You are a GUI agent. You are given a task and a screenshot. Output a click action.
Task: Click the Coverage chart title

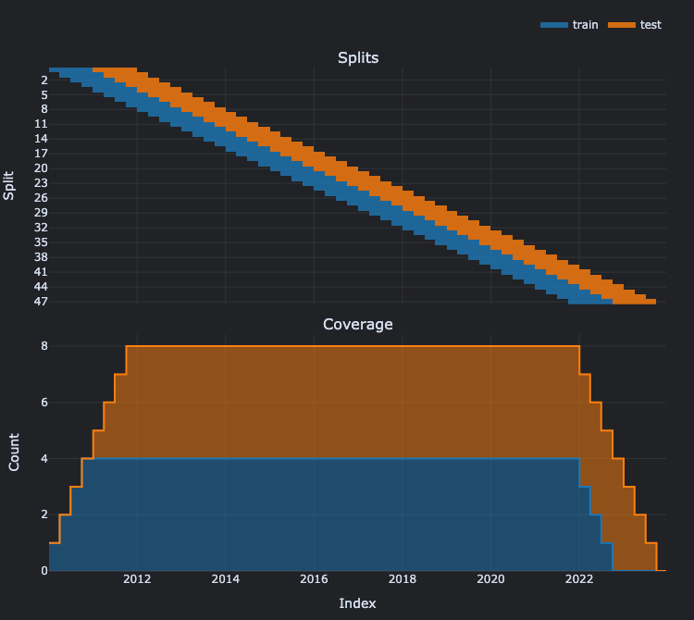pyautogui.click(x=357, y=325)
